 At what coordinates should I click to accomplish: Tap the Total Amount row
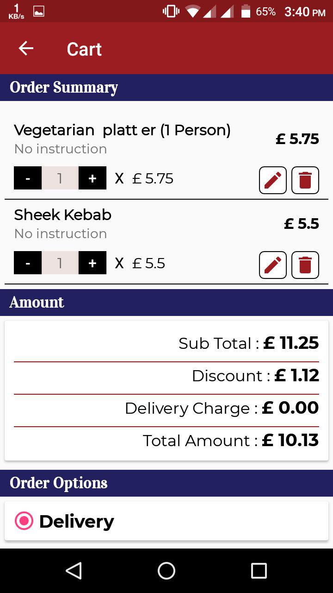coord(230,441)
